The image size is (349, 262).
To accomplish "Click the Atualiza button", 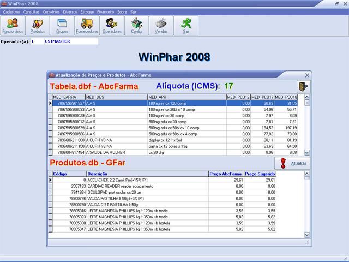I will pos(292,163).
